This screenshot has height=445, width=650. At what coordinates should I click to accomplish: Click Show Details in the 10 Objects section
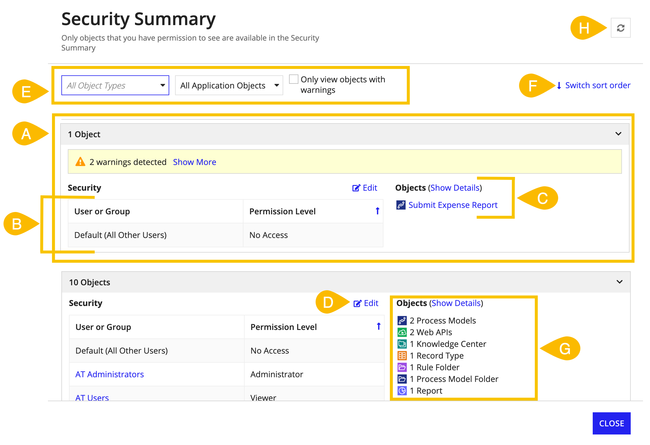456,303
